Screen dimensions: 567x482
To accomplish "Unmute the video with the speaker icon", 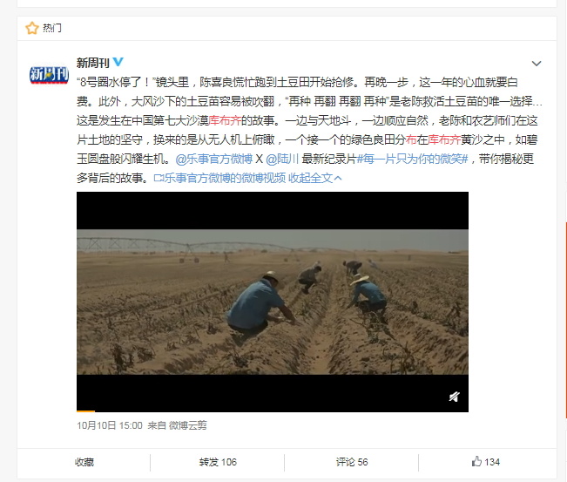I will point(454,397).
